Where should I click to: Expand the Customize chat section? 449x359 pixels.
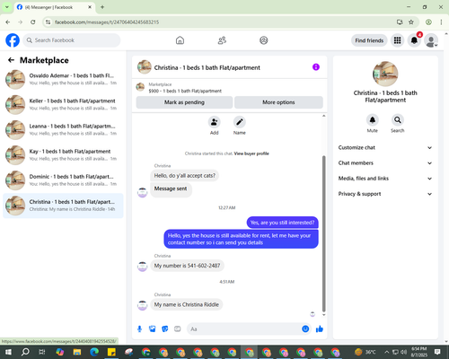(385, 147)
